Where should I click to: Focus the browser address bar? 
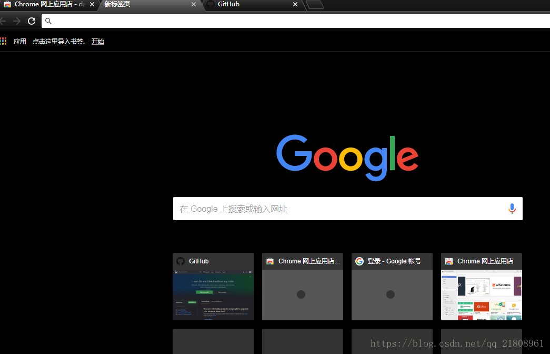coord(296,21)
